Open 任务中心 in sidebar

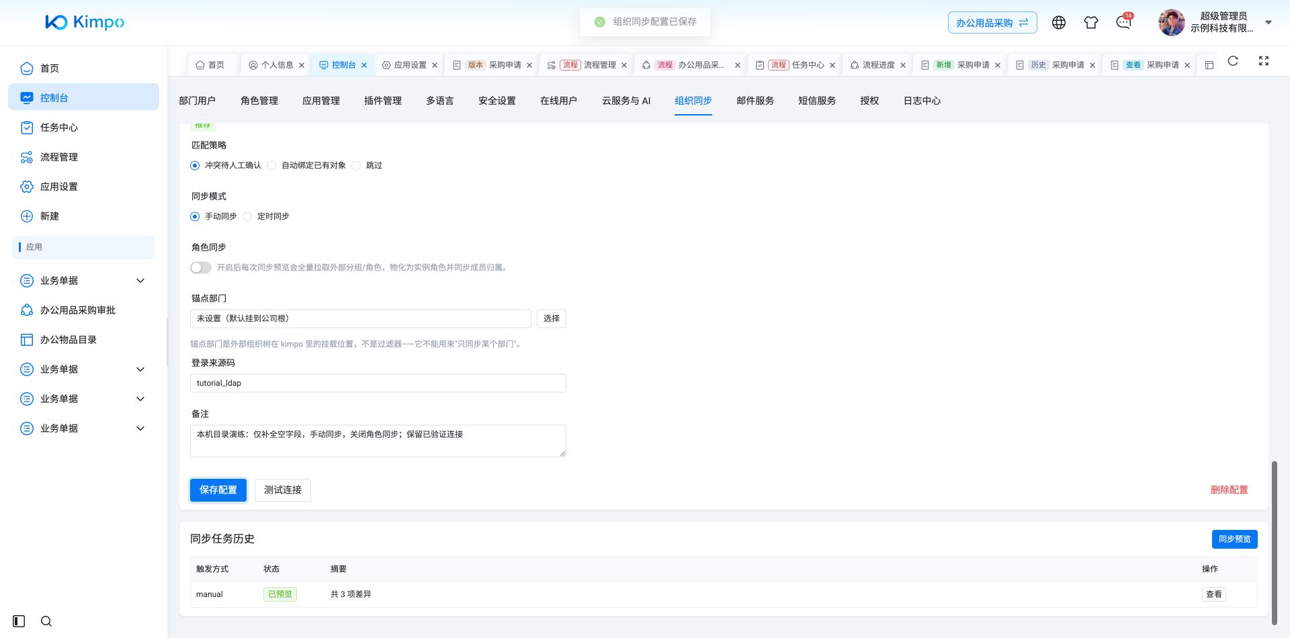(x=83, y=127)
